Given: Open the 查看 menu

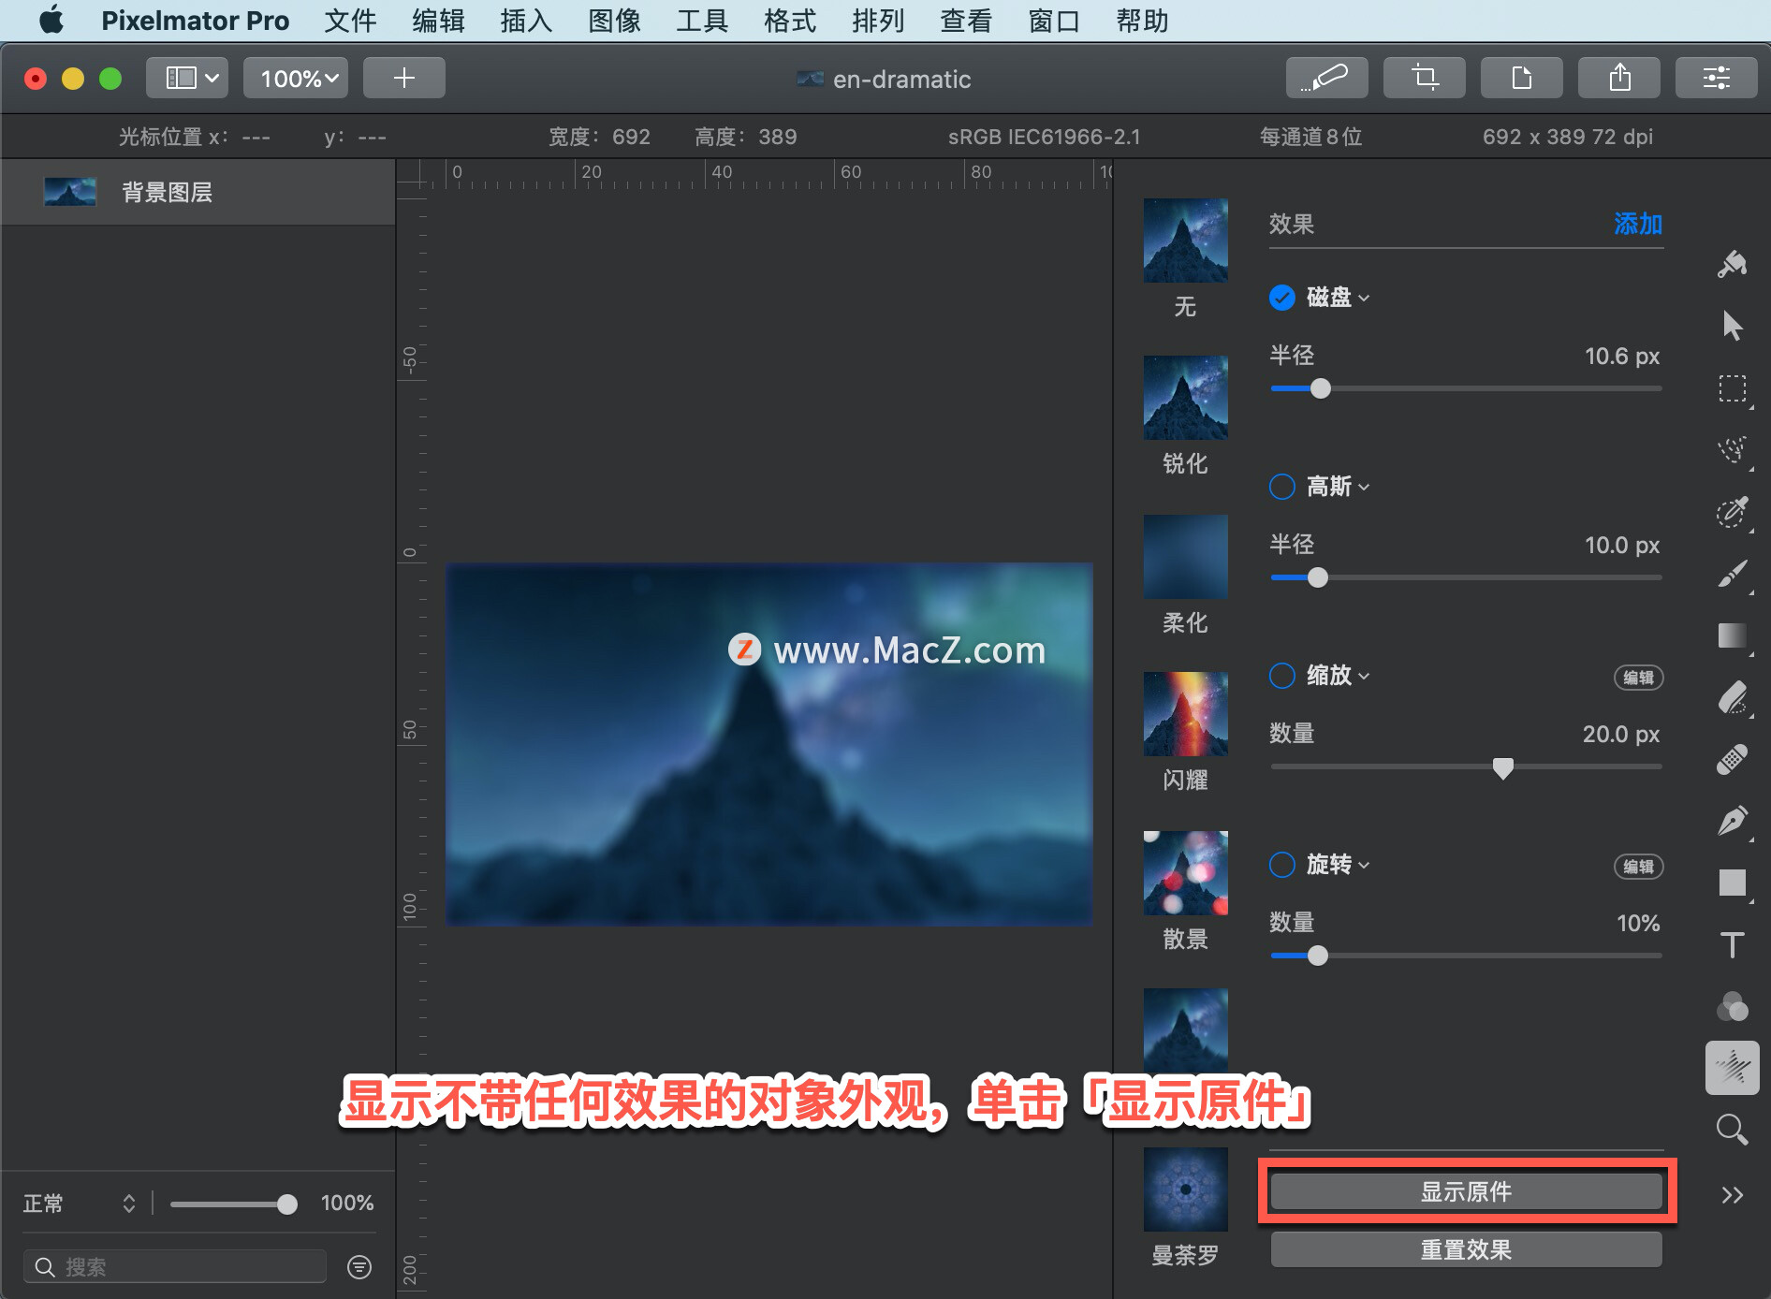Looking at the screenshot, I should pos(966,21).
